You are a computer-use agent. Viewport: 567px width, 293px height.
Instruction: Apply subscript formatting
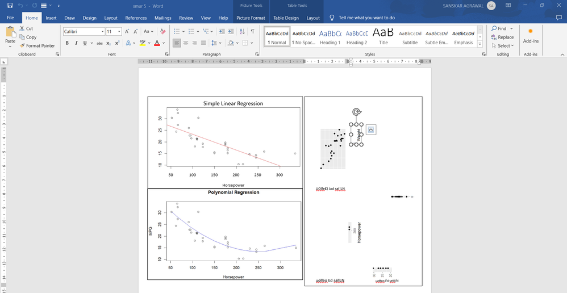(109, 43)
